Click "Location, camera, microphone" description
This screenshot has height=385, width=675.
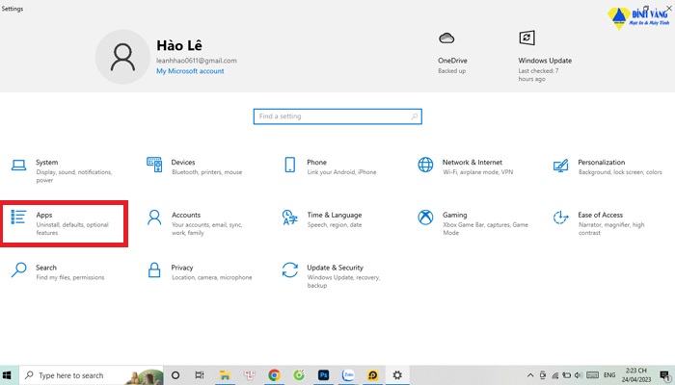click(x=212, y=277)
